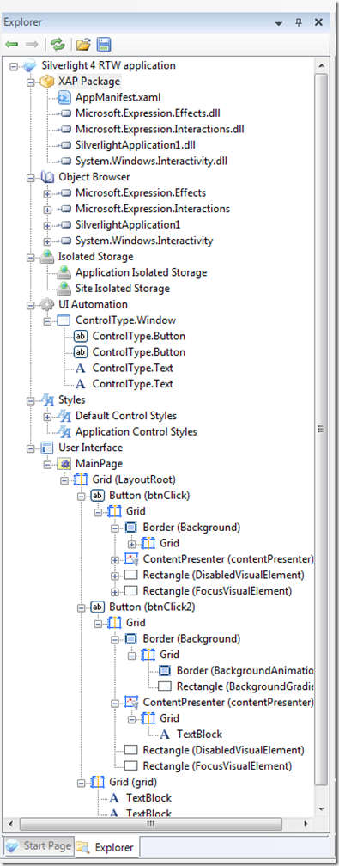The width and height of the screenshot is (339, 866).
Task: Select the second ControlType.Text item
Action: coord(131,384)
